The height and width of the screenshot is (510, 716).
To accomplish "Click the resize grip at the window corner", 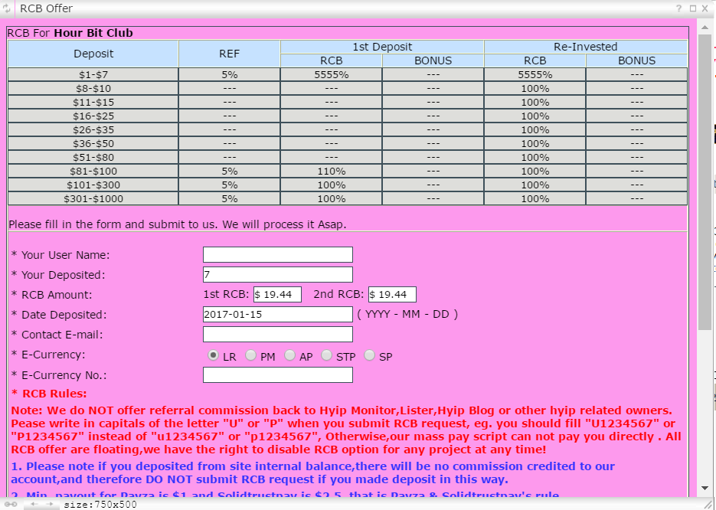I will point(708,504).
